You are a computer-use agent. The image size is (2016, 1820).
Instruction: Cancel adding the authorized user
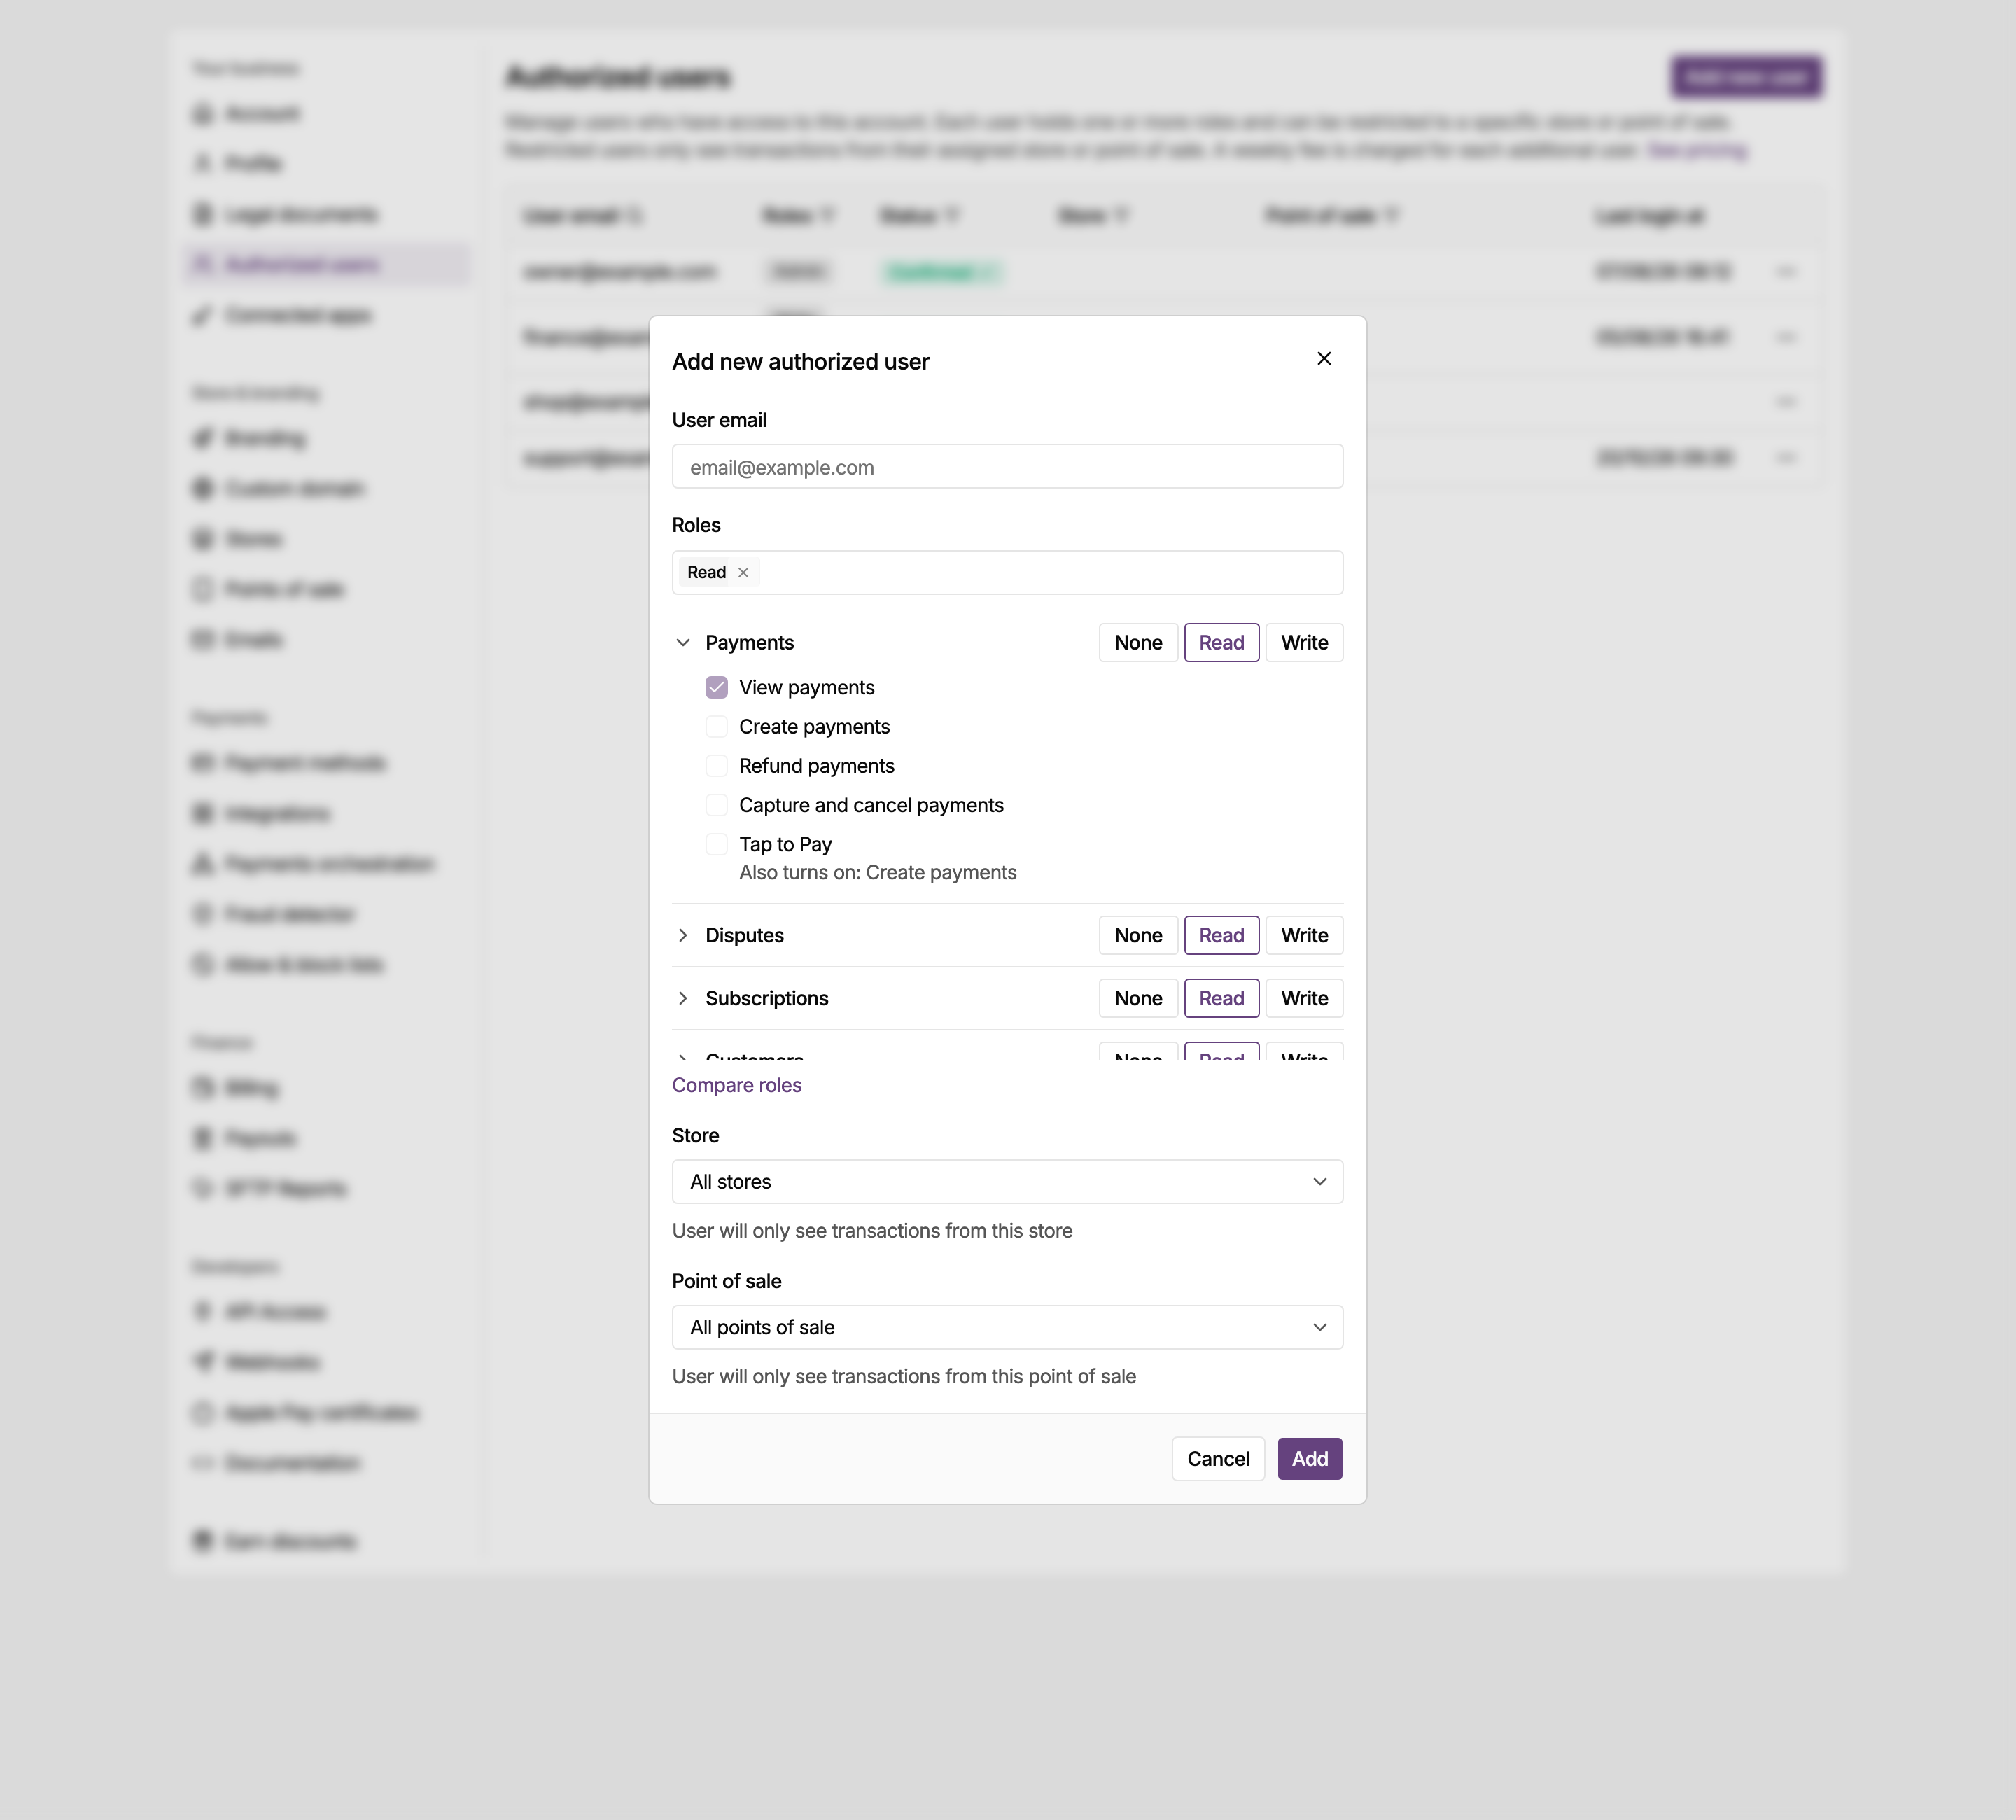(1218, 1459)
